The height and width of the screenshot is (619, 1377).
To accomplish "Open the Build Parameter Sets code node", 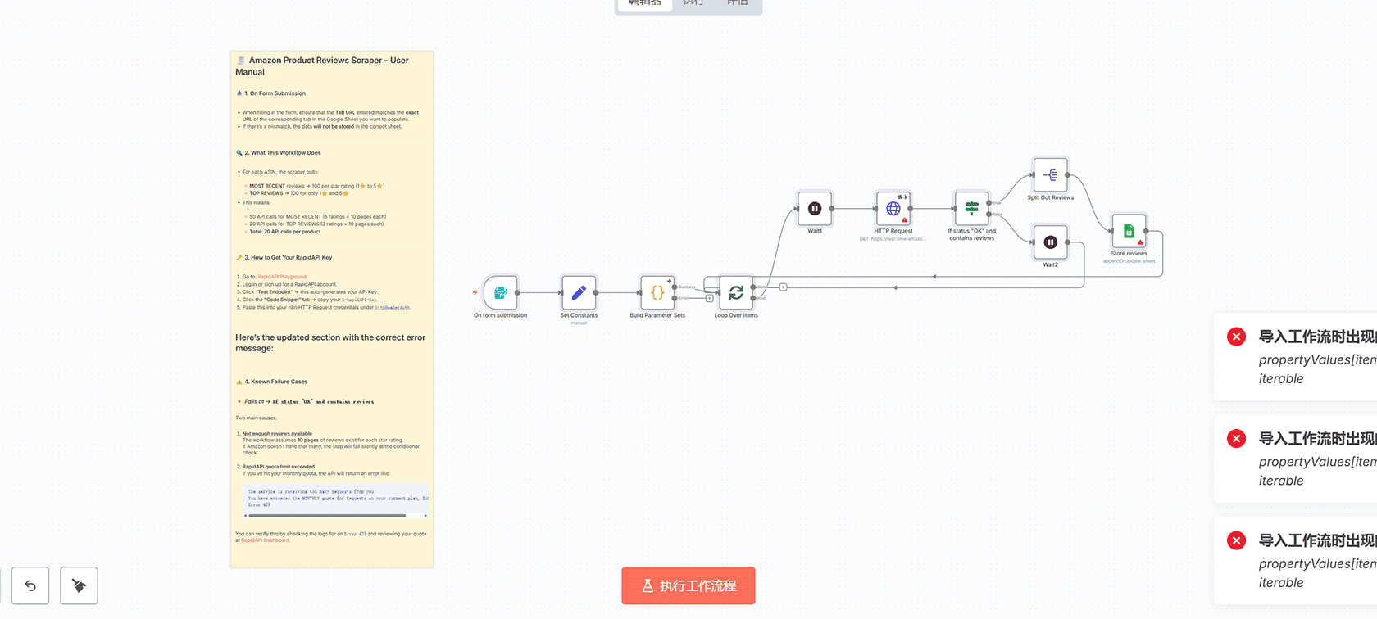I will (657, 292).
